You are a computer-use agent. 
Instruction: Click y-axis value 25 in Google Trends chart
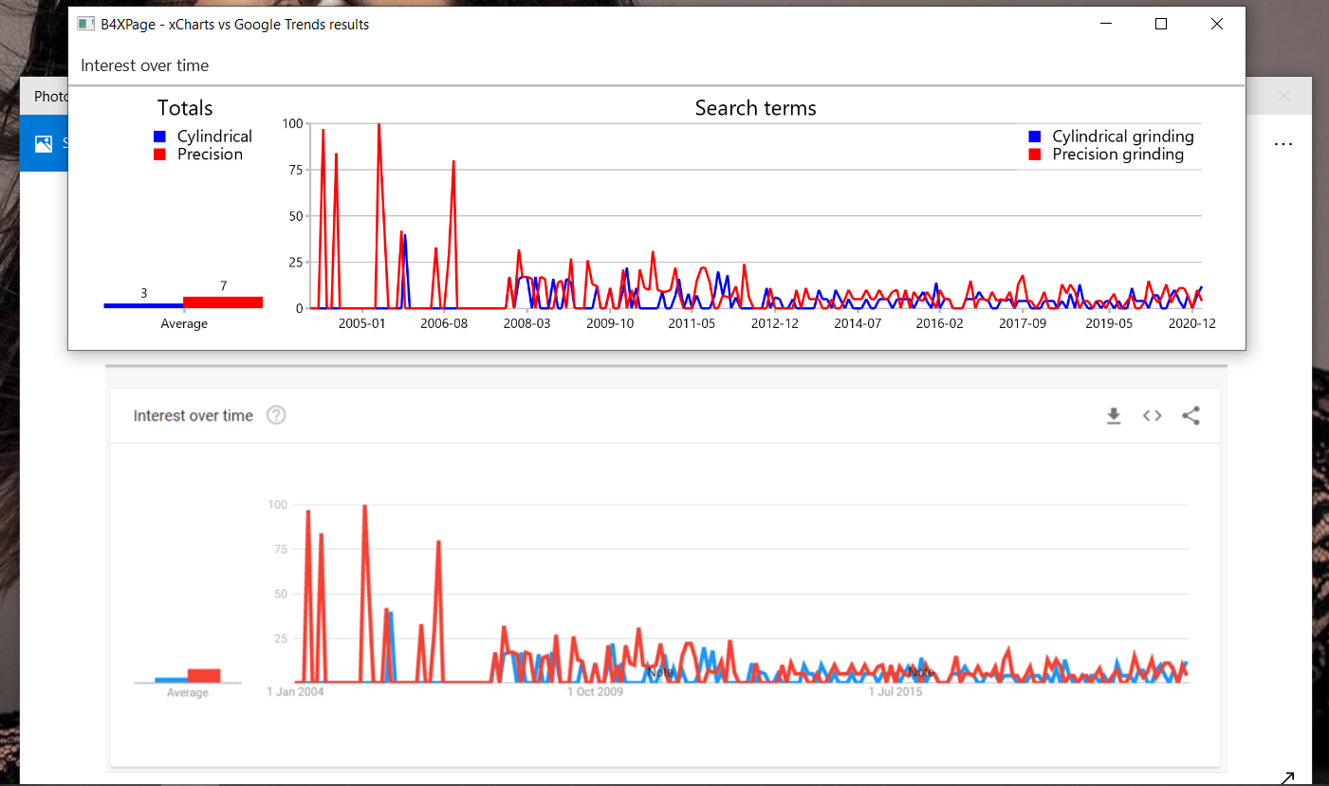[x=281, y=638]
